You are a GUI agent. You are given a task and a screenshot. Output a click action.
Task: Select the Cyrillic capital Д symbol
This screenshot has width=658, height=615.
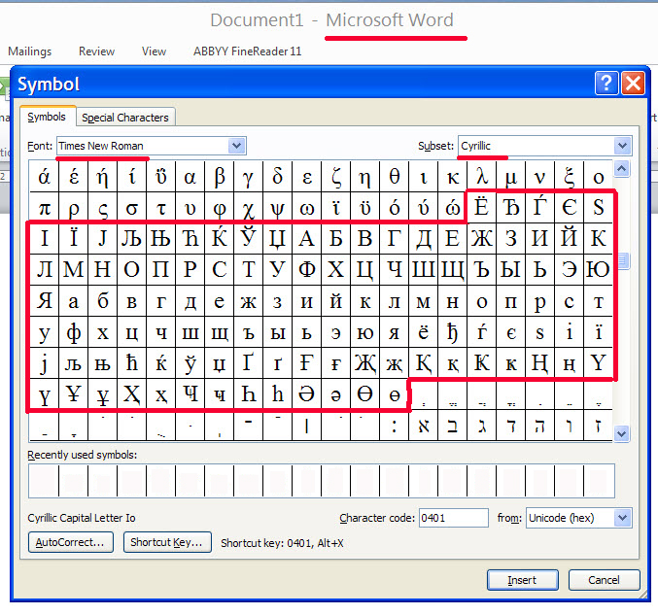point(423,238)
